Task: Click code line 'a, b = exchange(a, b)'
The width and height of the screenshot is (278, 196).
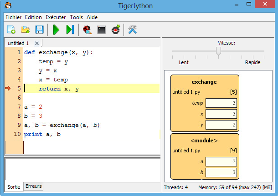Action: (x=62, y=125)
